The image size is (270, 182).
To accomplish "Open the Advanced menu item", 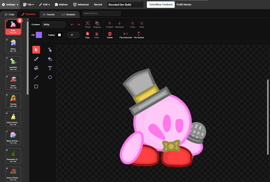I will (81, 4).
